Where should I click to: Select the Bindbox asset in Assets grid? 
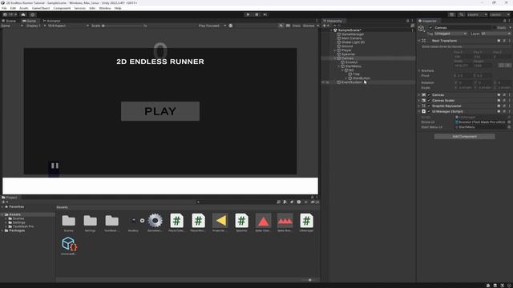tap(134, 221)
